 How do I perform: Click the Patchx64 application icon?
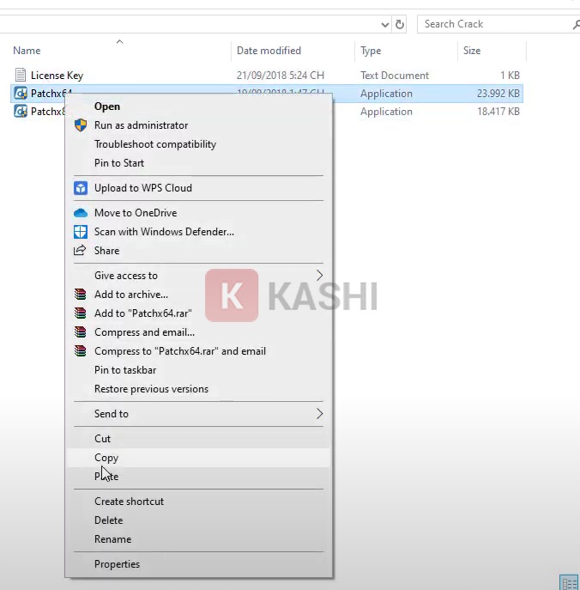click(21, 93)
